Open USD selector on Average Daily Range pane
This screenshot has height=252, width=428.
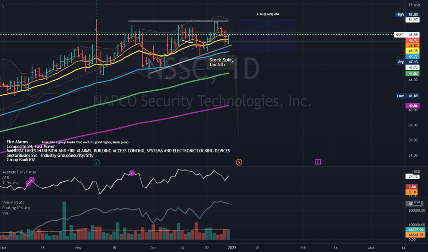pos(417,172)
